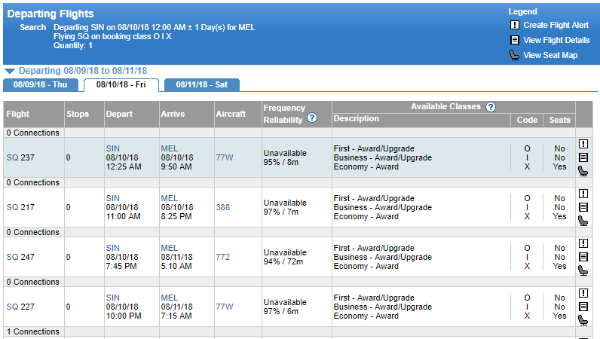Click SIN departure airport for SQ 227
Image resolution: width=600 pixels, height=339 pixels.
tap(113, 298)
